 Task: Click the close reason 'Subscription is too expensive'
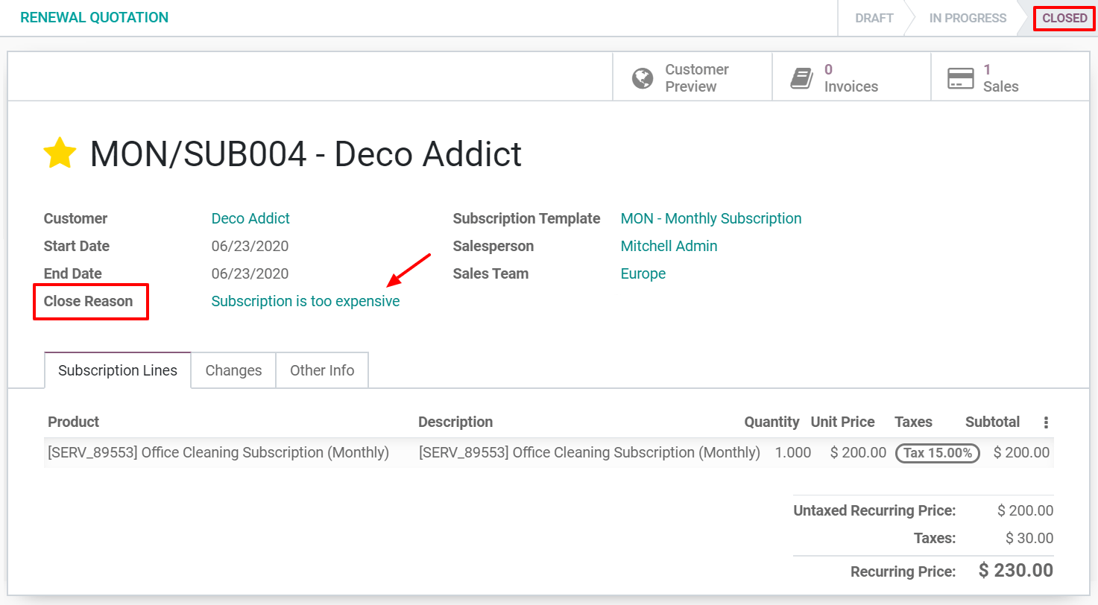[x=306, y=301]
